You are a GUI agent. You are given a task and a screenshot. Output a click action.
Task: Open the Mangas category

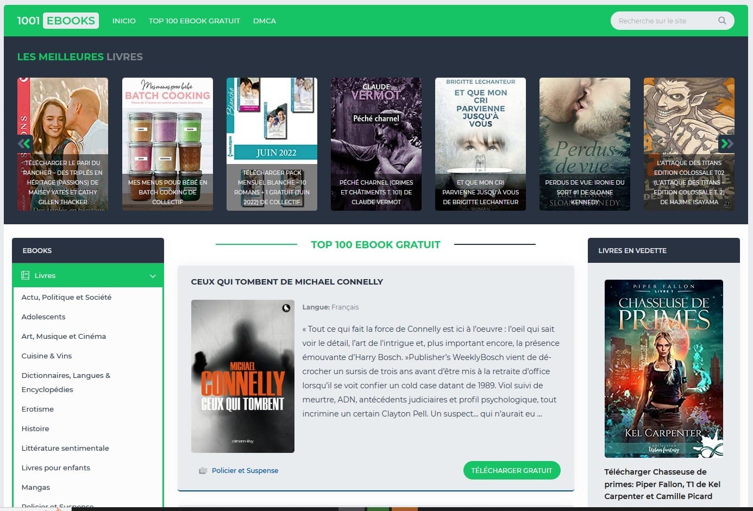(35, 487)
